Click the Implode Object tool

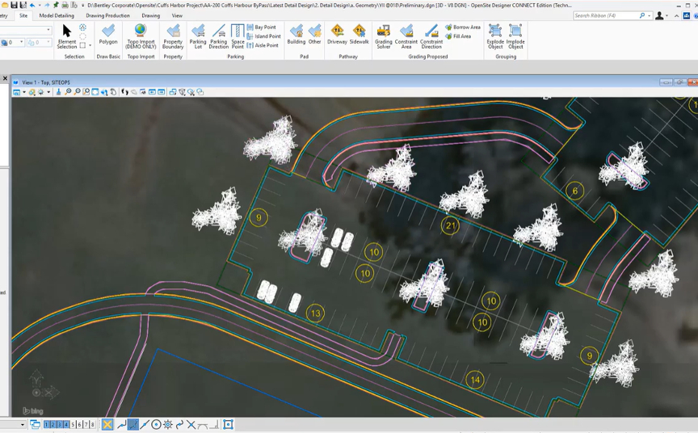pos(515,36)
